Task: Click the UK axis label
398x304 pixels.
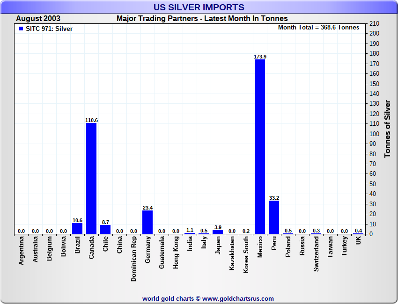Action: coord(358,240)
